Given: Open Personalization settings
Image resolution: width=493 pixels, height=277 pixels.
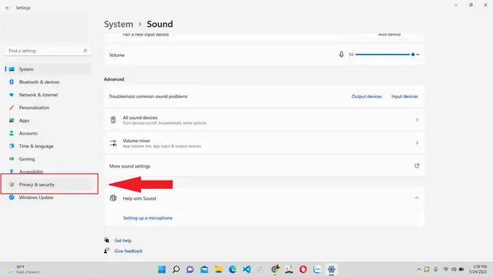Looking at the screenshot, I should pos(48,108).
